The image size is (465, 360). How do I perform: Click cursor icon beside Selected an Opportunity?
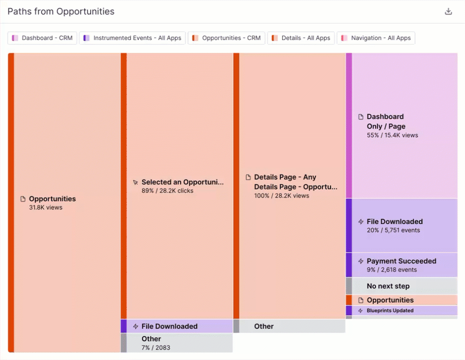[x=135, y=182]
